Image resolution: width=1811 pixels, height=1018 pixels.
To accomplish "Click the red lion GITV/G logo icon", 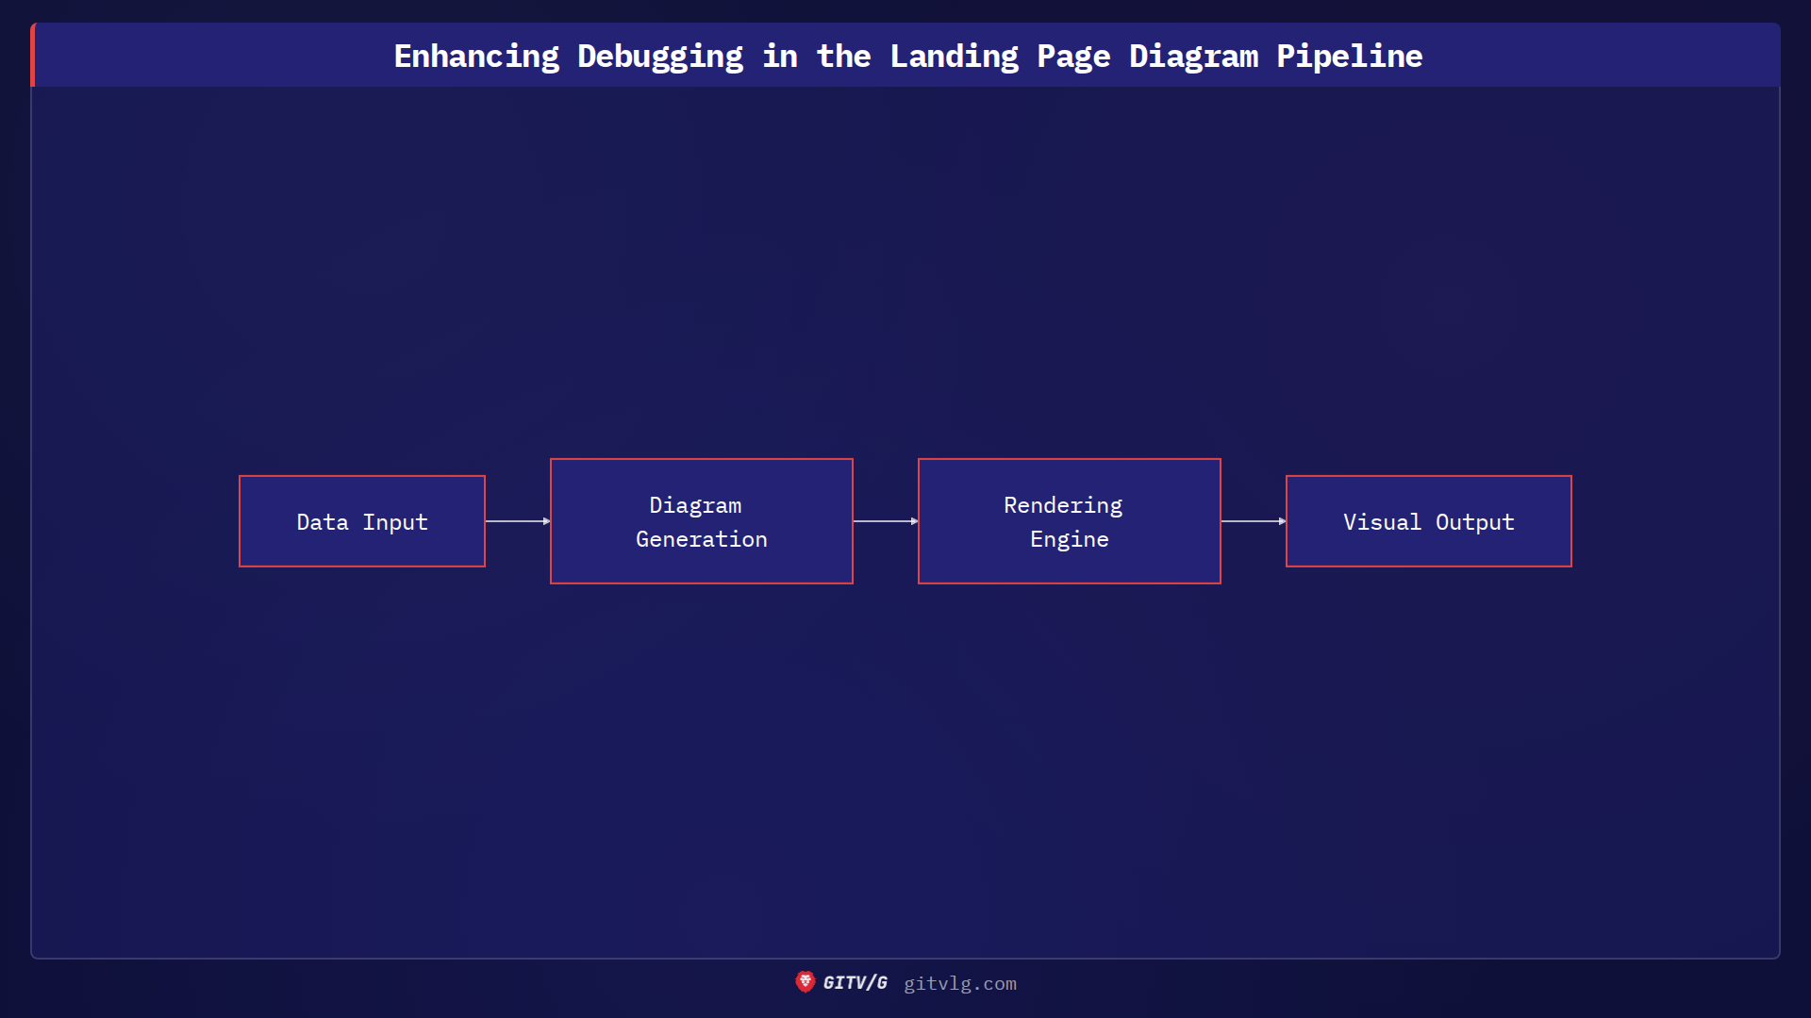I will coord(806,982).
